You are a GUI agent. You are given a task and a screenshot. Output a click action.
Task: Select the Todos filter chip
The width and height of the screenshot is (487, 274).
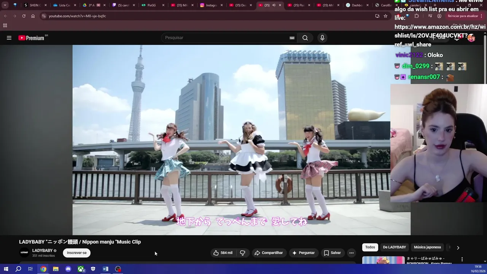point(370,247)
